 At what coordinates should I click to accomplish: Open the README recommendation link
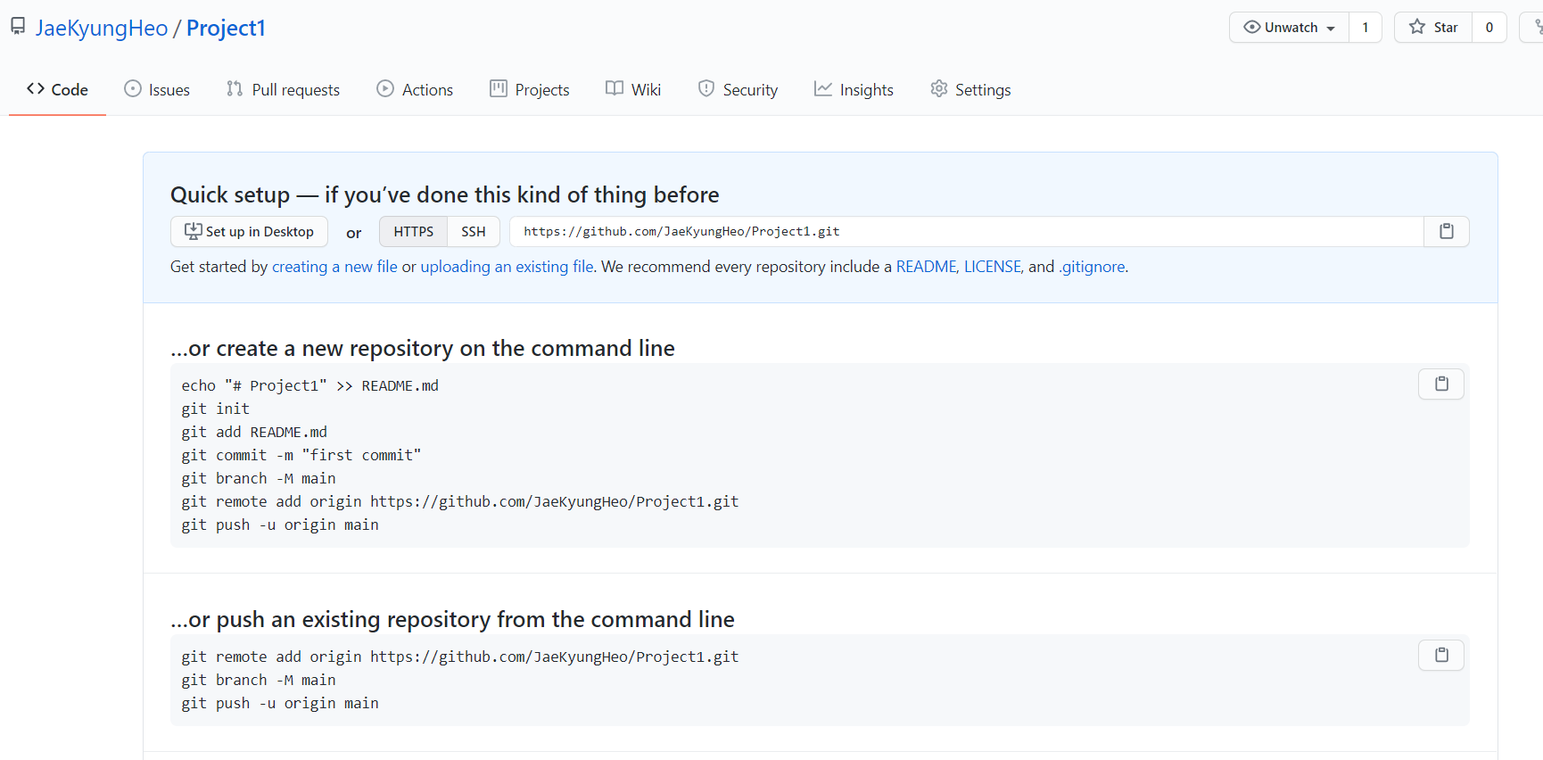(x=926, y=267)
